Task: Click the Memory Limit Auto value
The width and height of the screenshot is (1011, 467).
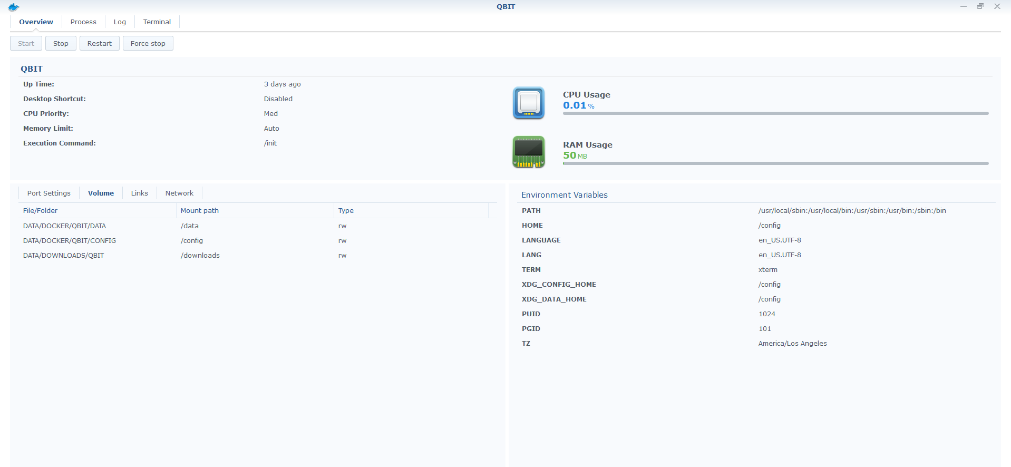Action: pyautogui.click(x=271, y=128)
